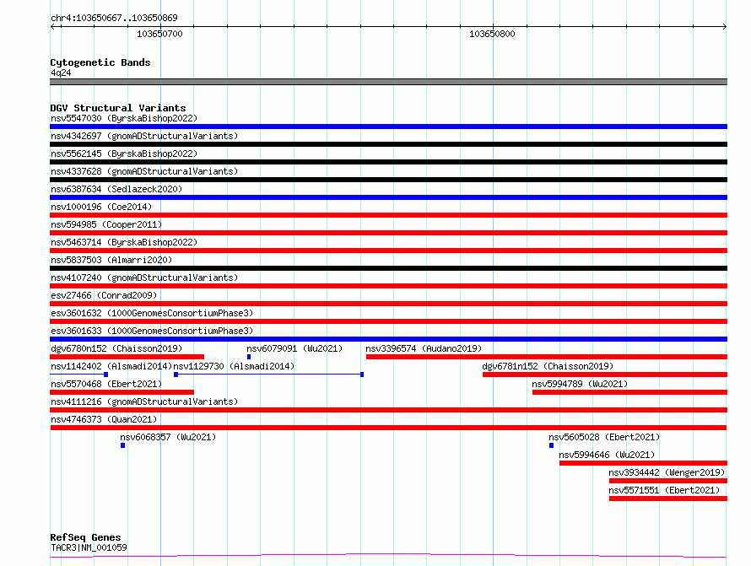Click nsv4111216 (gnomADStructuralVariants) label

click(x=144, y=402)
